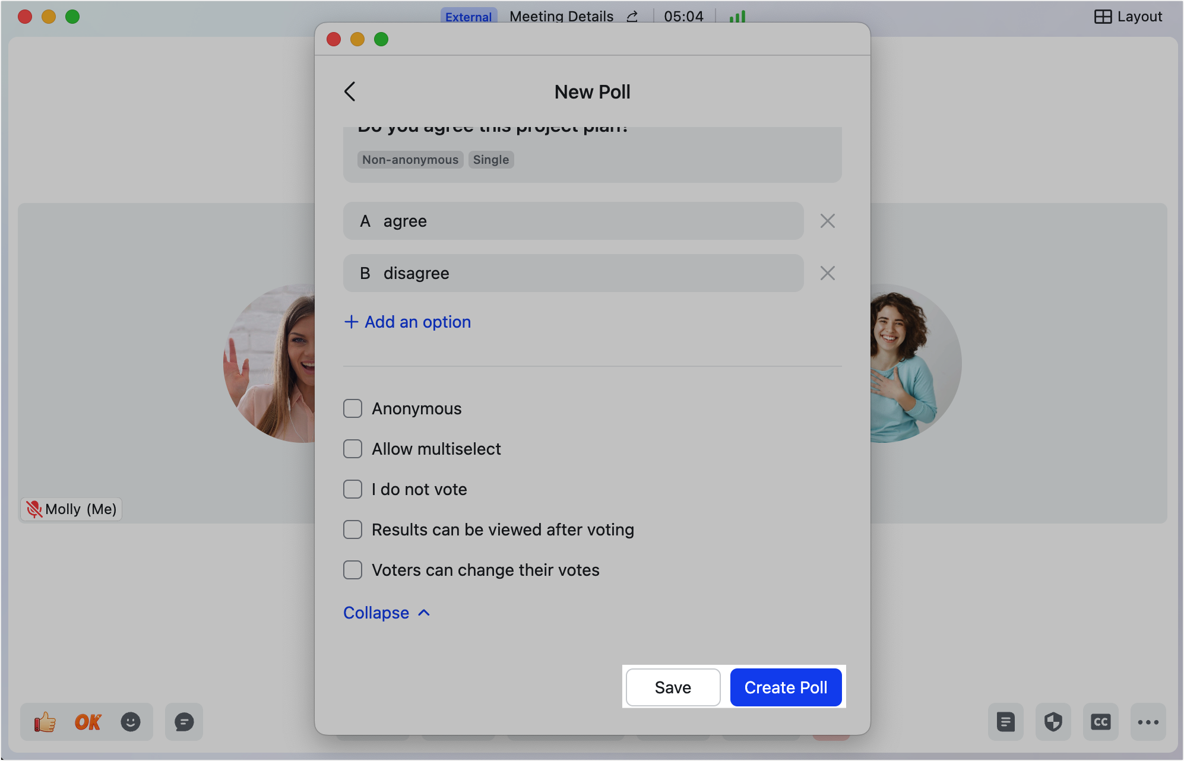Share meeting details icon
The height and width of the screenshot is (761, 1184).
click(632, 17)
